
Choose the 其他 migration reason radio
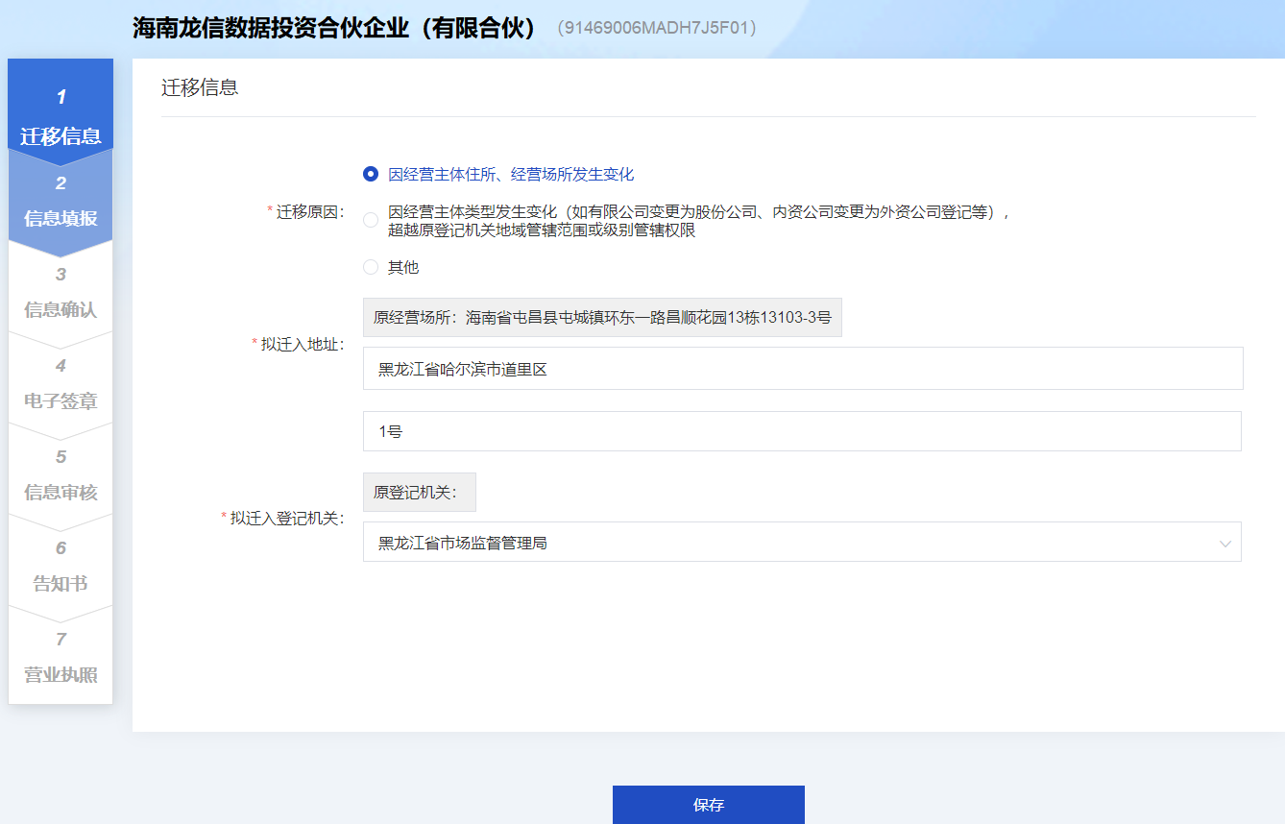click(371, 267)
